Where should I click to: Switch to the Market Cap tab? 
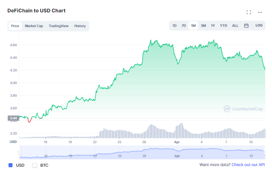(x=34, y=26)
